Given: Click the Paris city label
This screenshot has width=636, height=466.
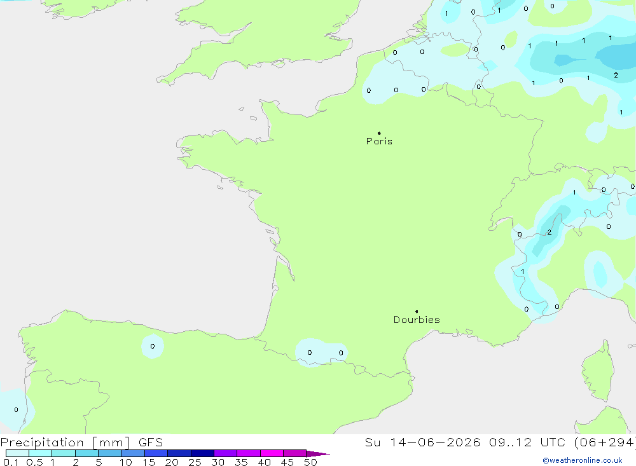Looking at the screenshot, I should click(x=379, y=141).
